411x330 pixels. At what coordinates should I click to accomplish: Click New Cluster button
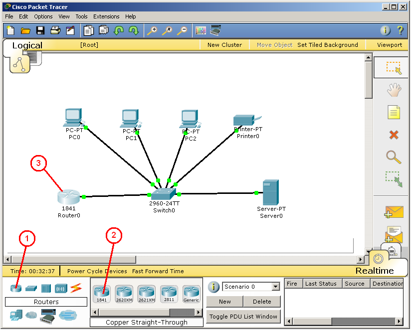click(224, 45)
